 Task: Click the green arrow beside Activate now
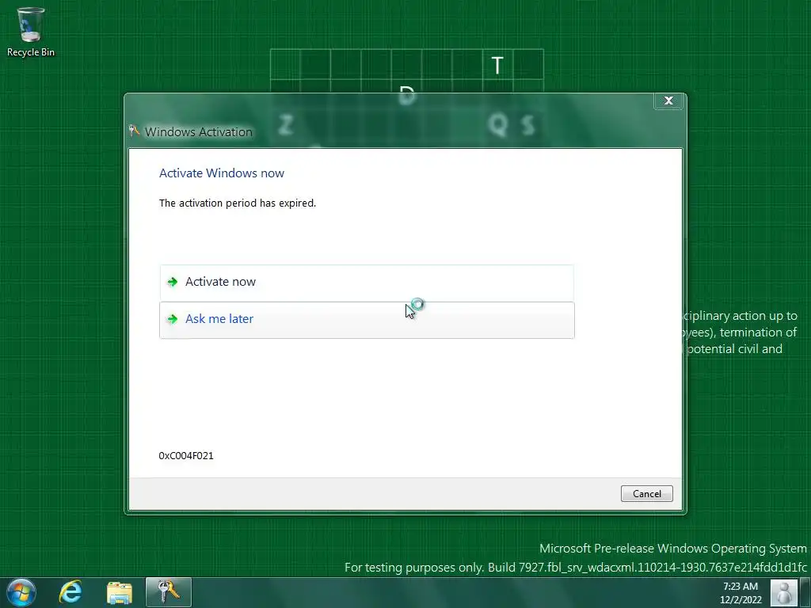point(172,282)
